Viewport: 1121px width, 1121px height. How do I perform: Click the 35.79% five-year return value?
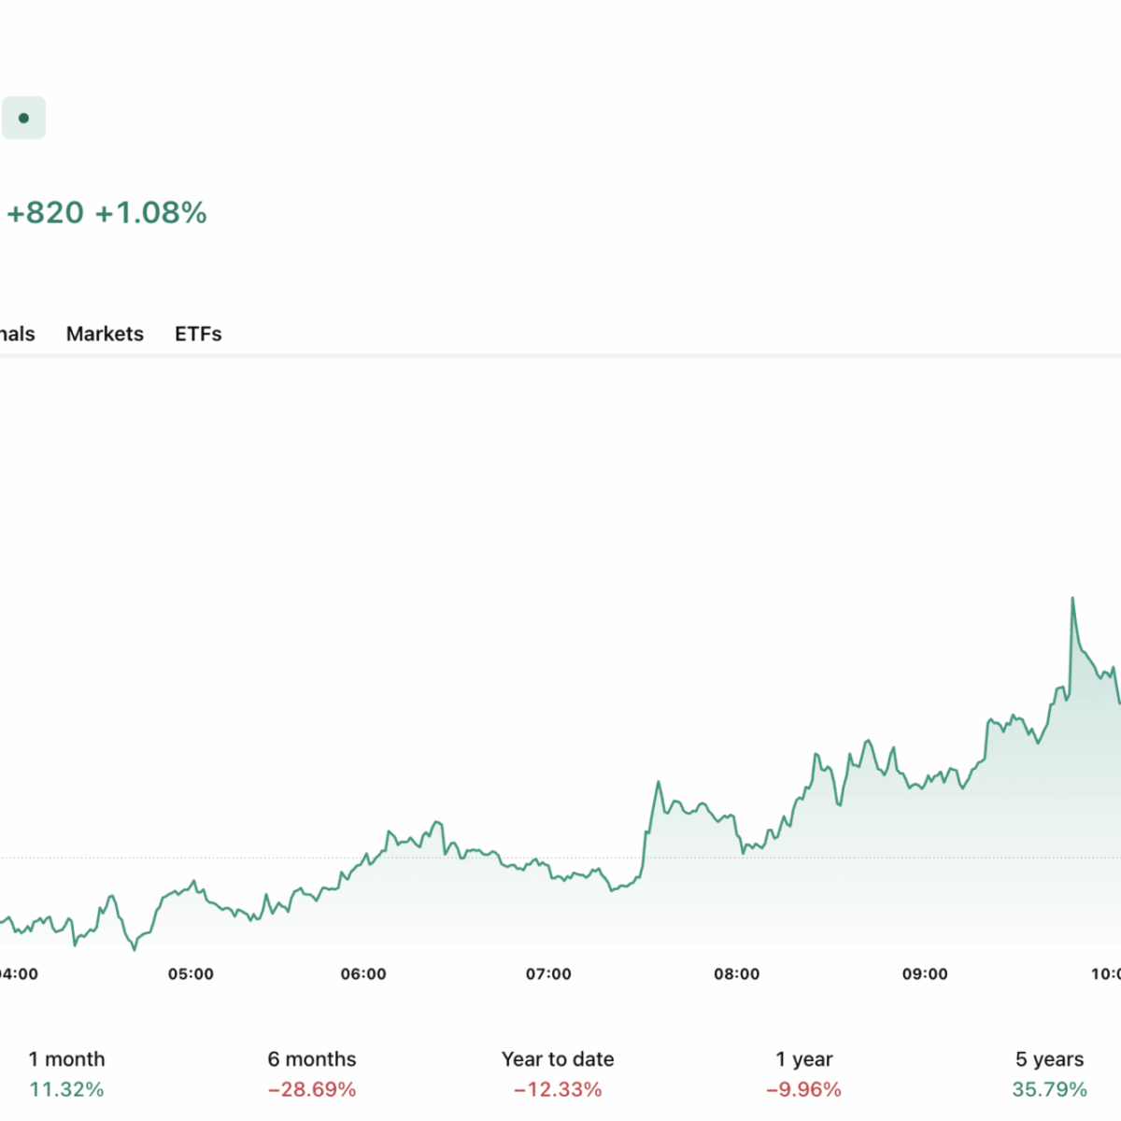coord(1049,1089)
